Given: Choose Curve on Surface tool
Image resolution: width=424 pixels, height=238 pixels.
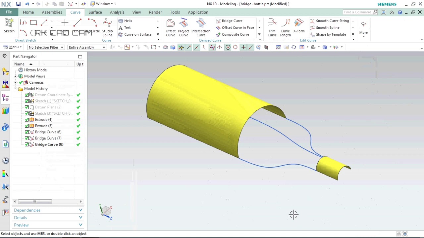Looking at the screenshot, I should pos(135,34).
